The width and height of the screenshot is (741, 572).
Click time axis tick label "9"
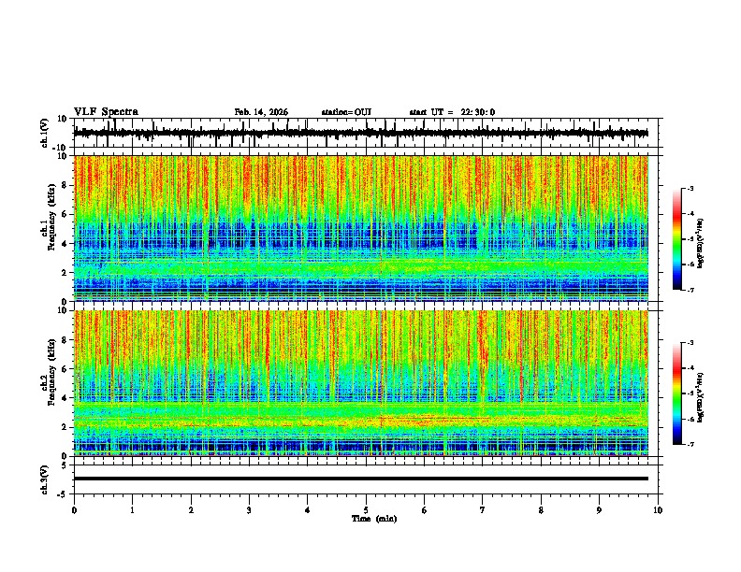599,510
